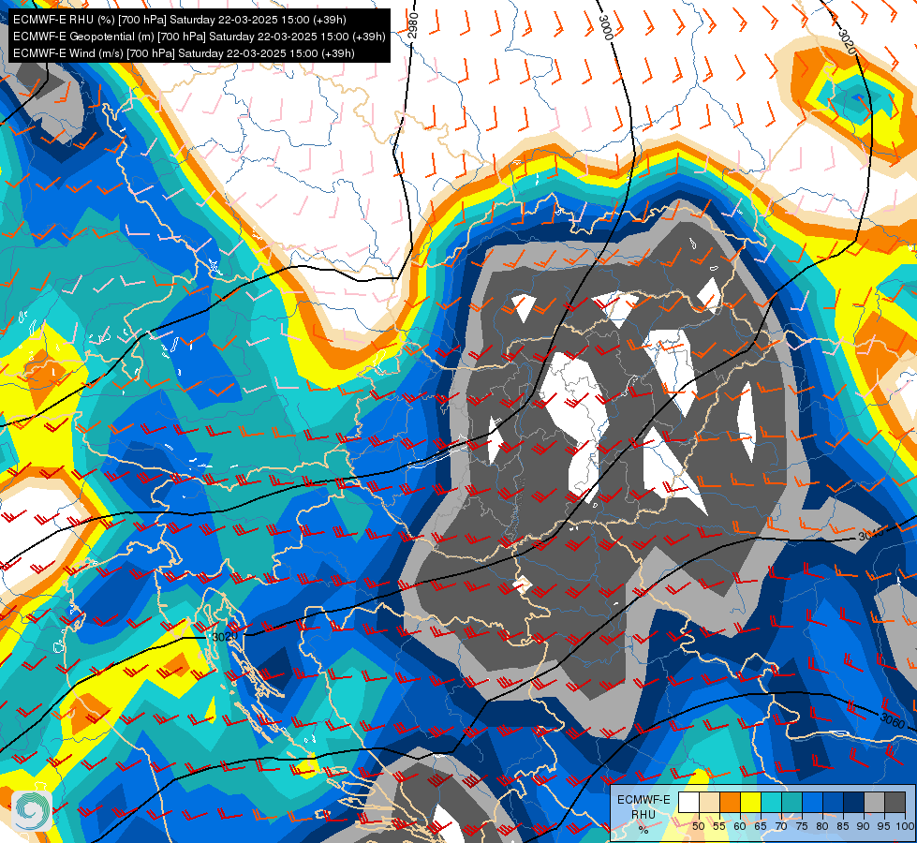
Task: Choose the dark gray 95-100 legend swatch
Action: [895, 802]
